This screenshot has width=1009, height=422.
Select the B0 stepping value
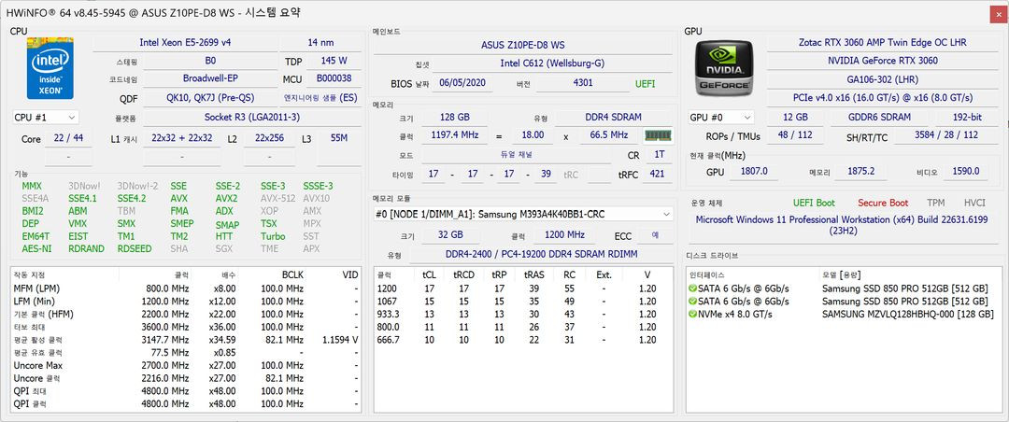tap(210, 61)
